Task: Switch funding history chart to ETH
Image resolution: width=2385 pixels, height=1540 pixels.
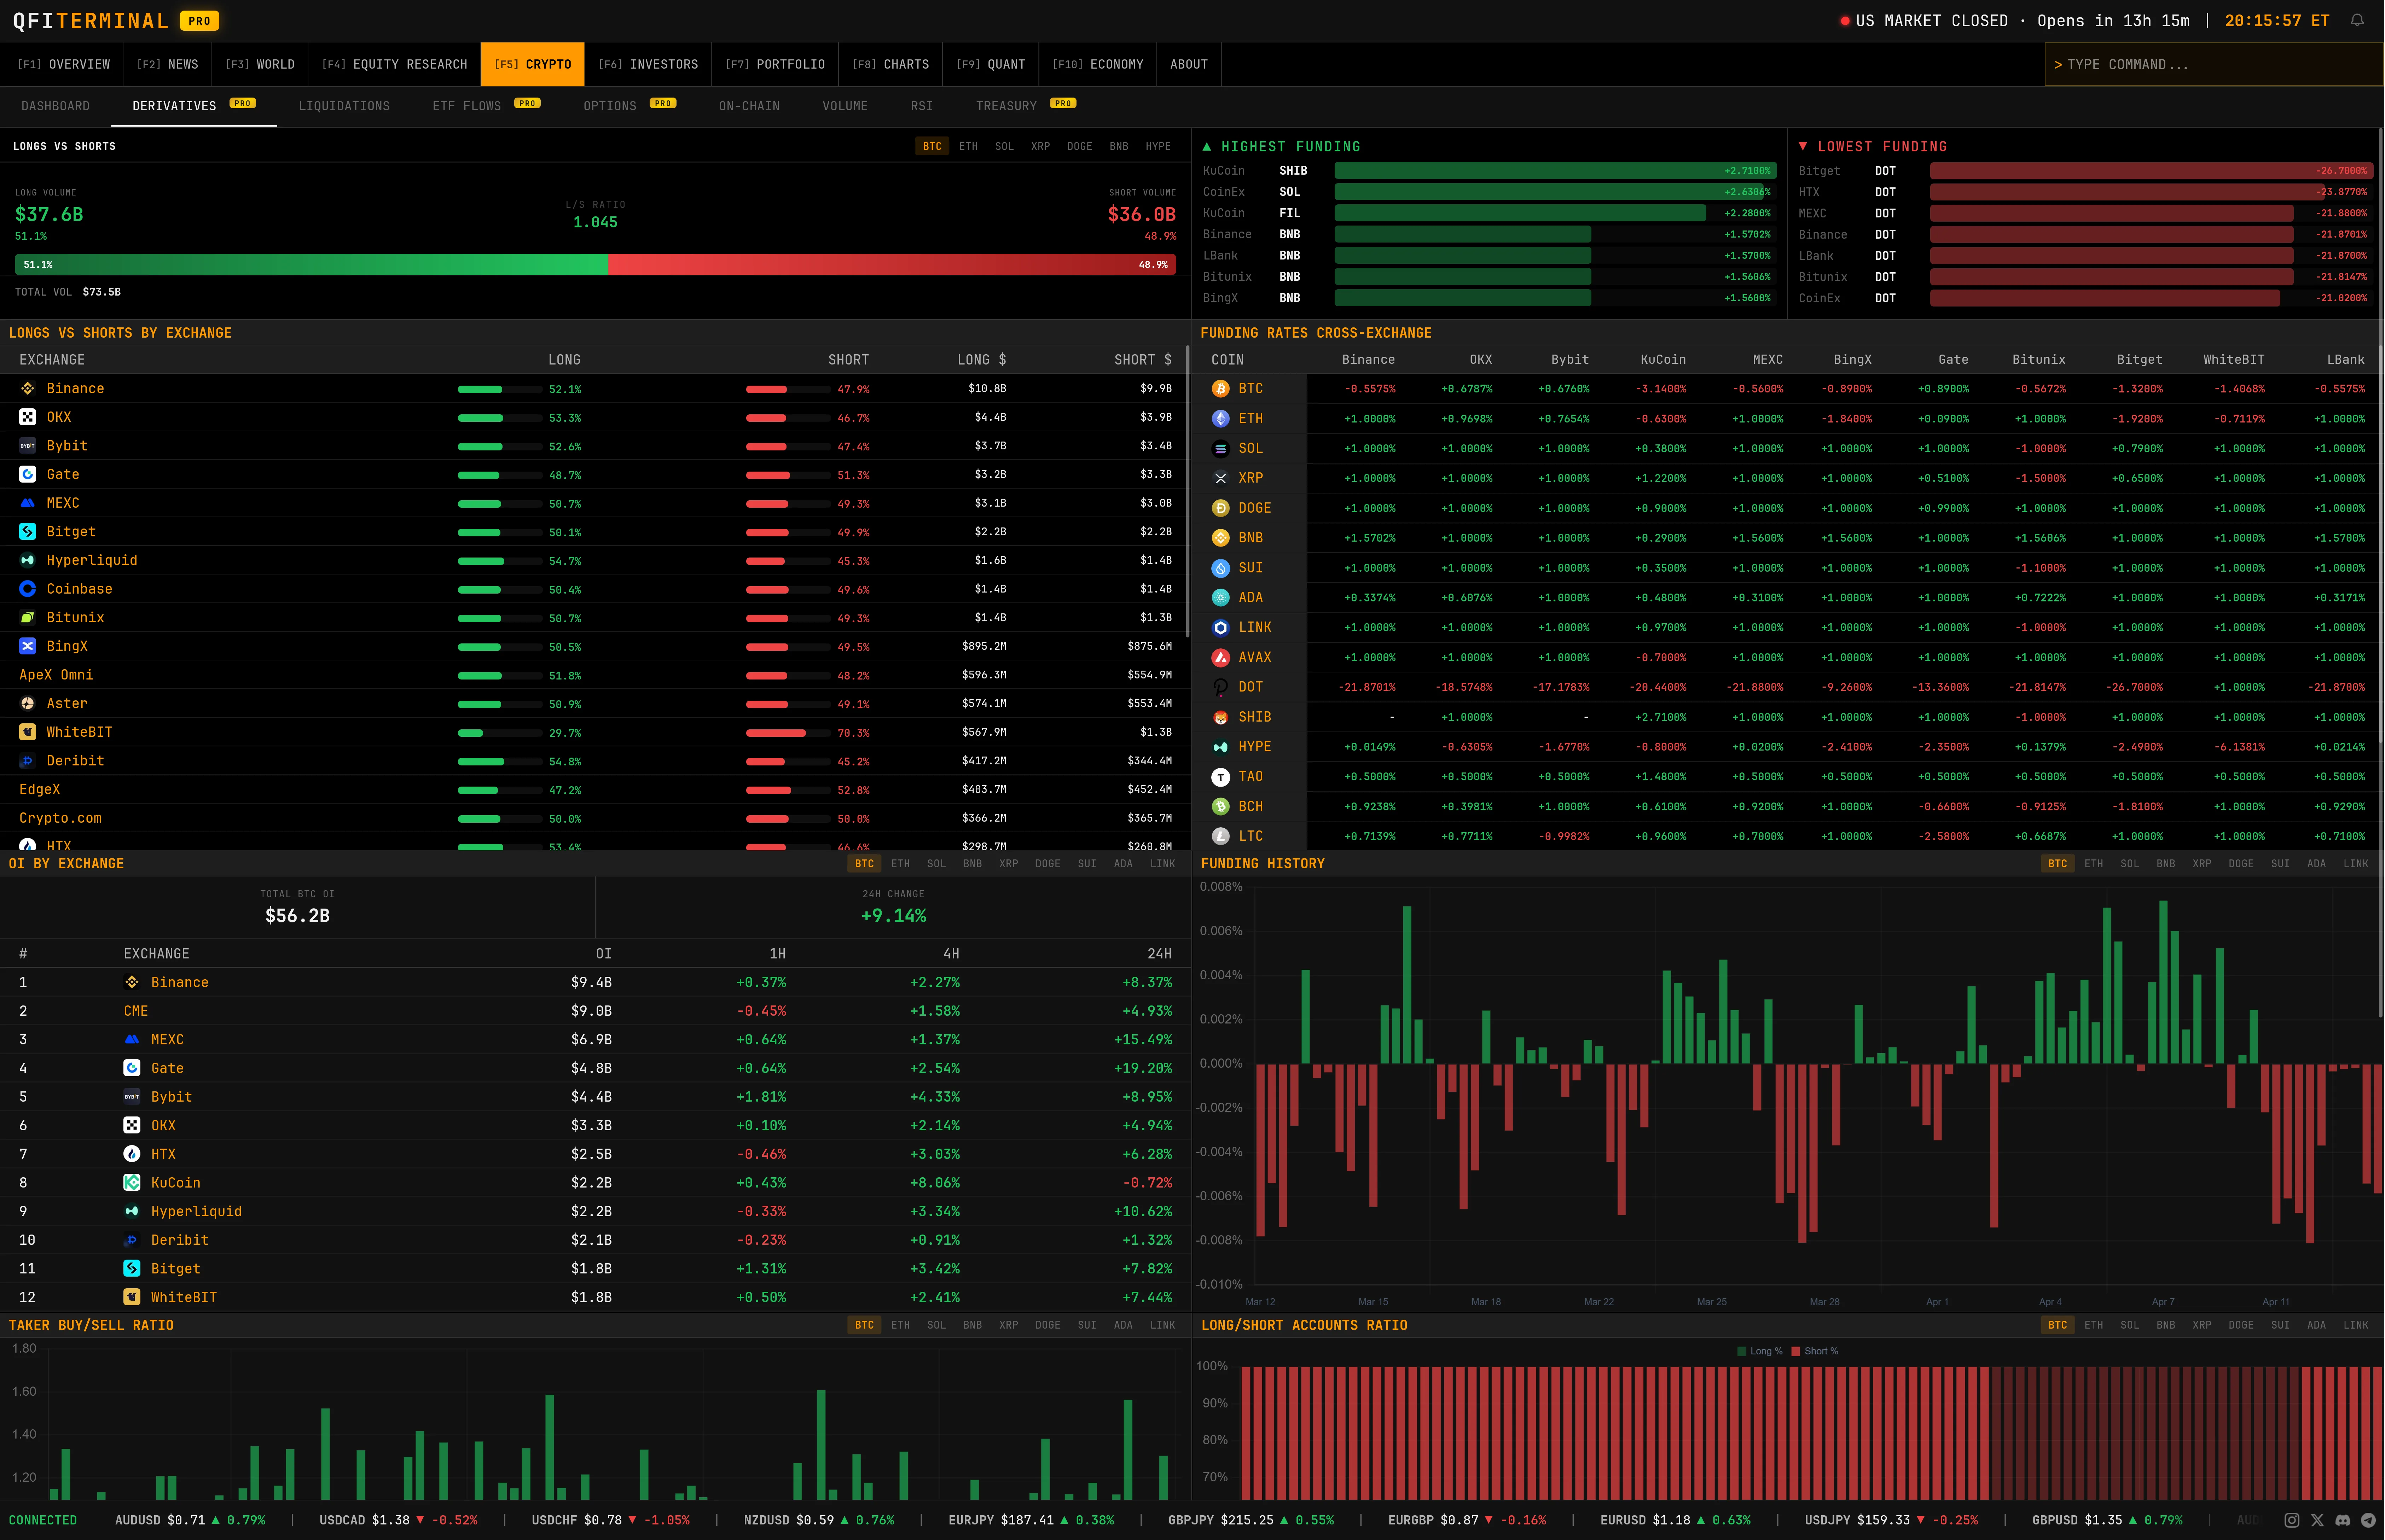Action: coord(2094,863)
